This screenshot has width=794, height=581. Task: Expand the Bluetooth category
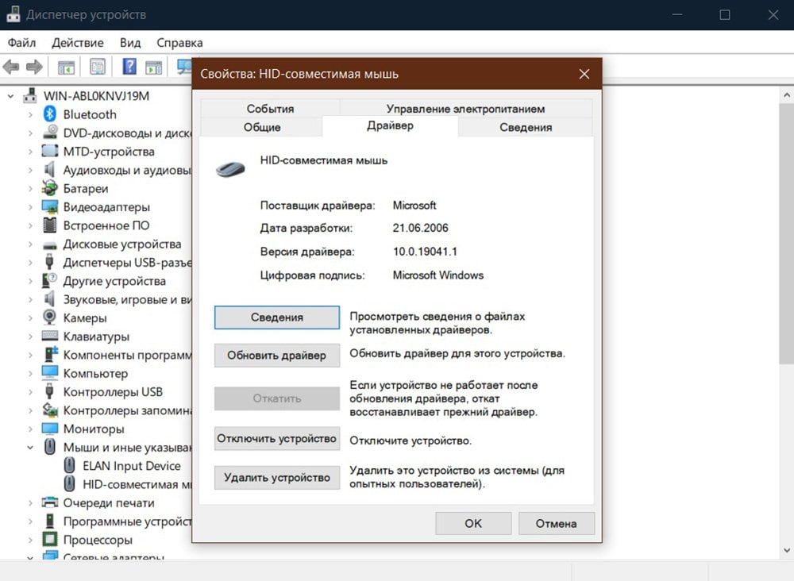[x=30, y=114]
